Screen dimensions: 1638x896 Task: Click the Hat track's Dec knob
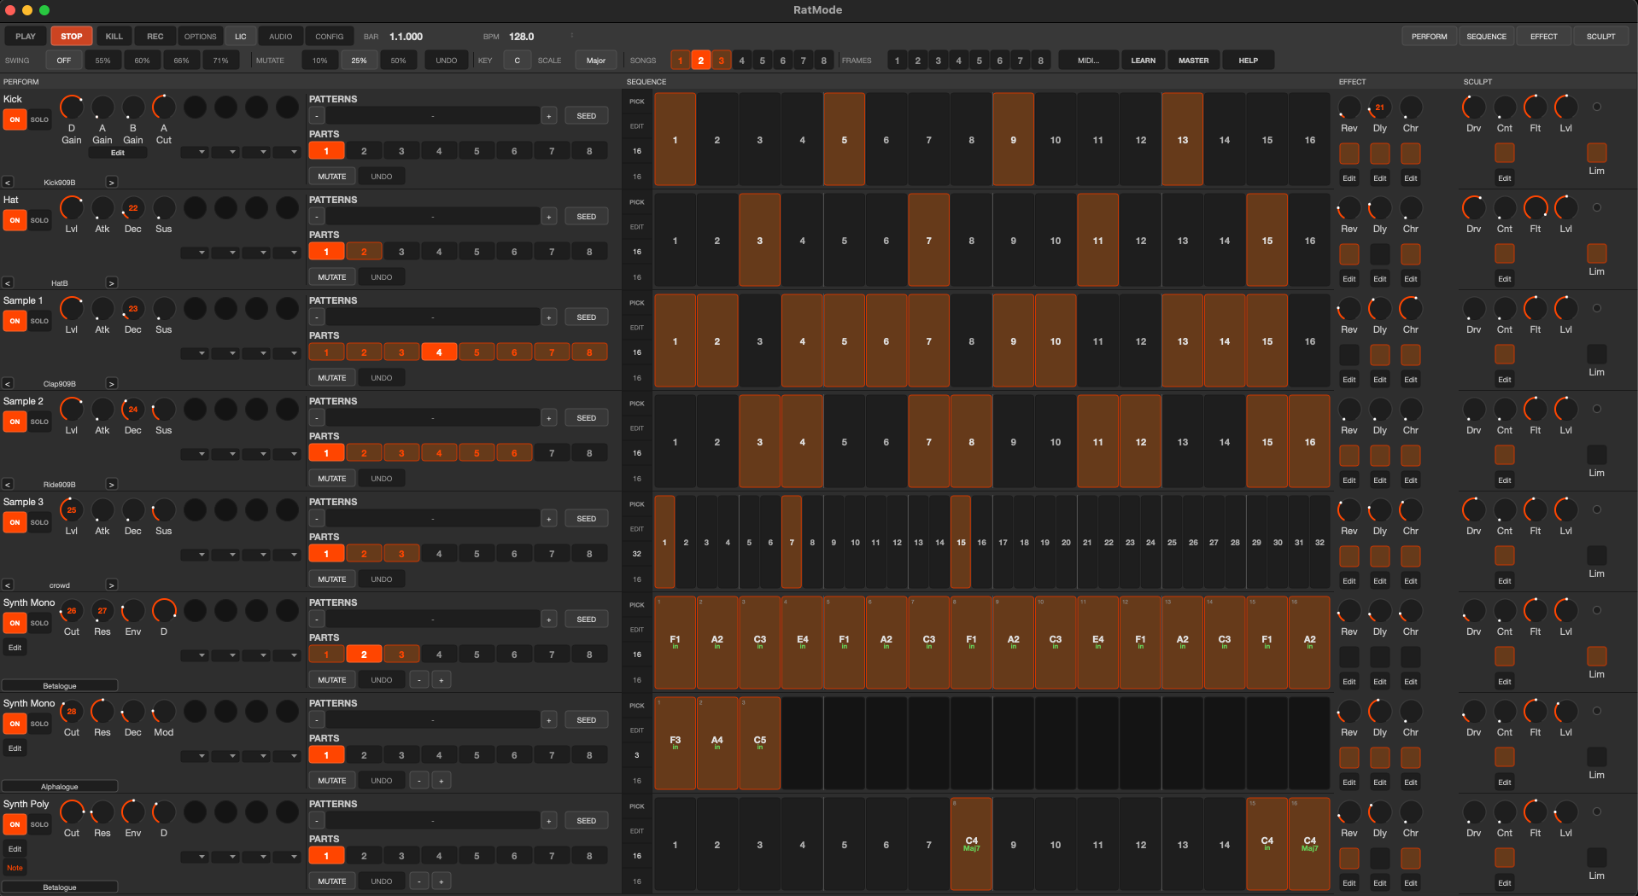pyautogui.click(x=133, y=208)
